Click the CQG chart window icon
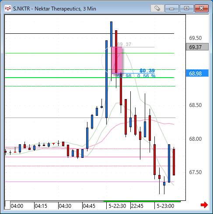 [8, 9]
